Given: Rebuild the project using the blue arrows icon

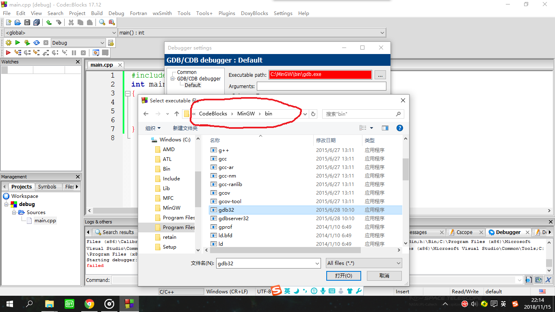Looking at the screenshot, I should [36, 42].
